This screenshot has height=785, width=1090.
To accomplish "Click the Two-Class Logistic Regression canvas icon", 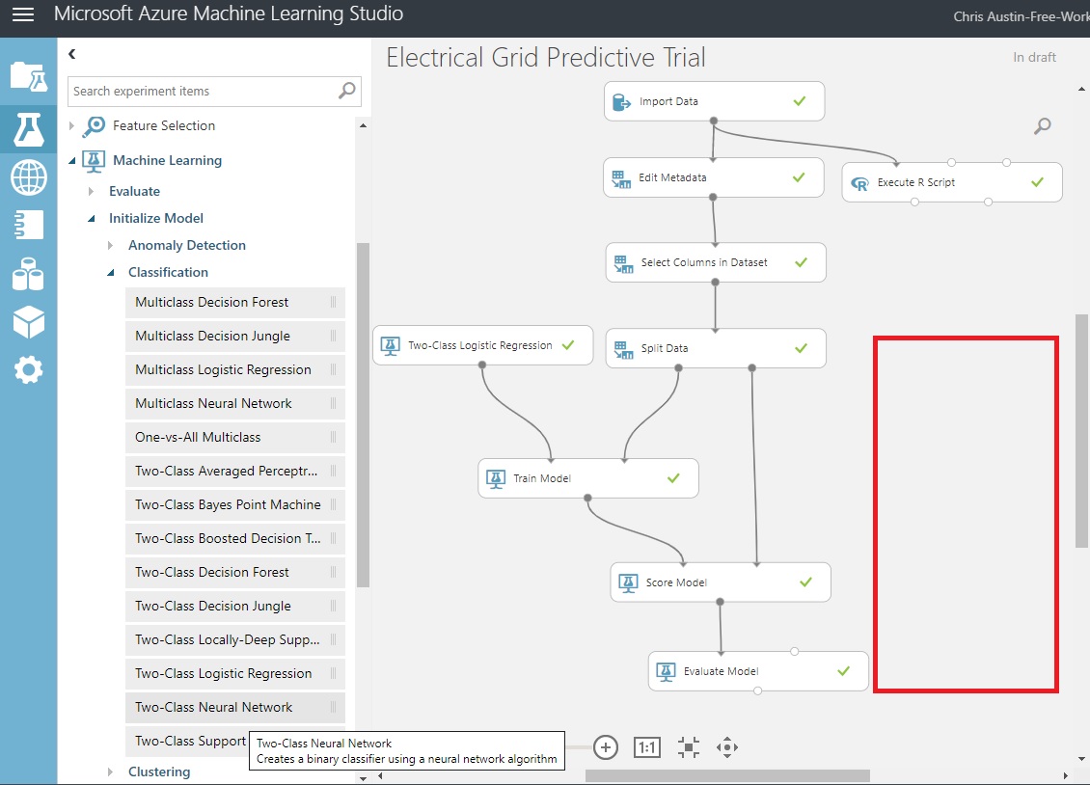I will 390,346.
